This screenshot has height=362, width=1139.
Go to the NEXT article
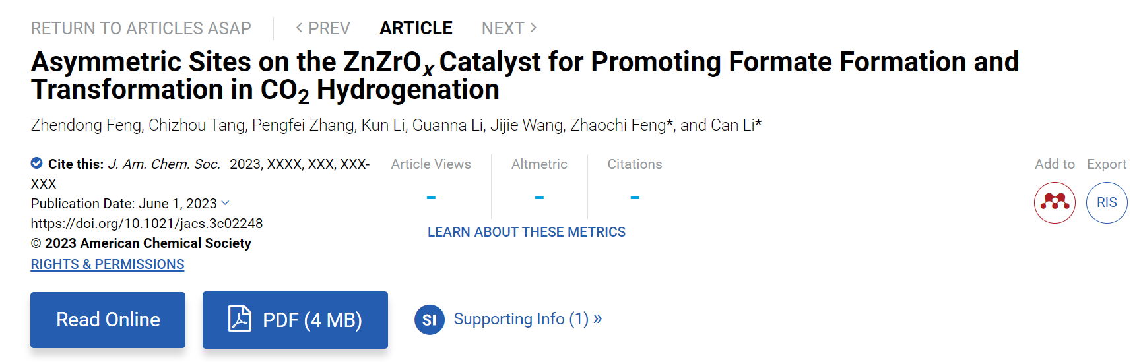(x=509, y=28)
